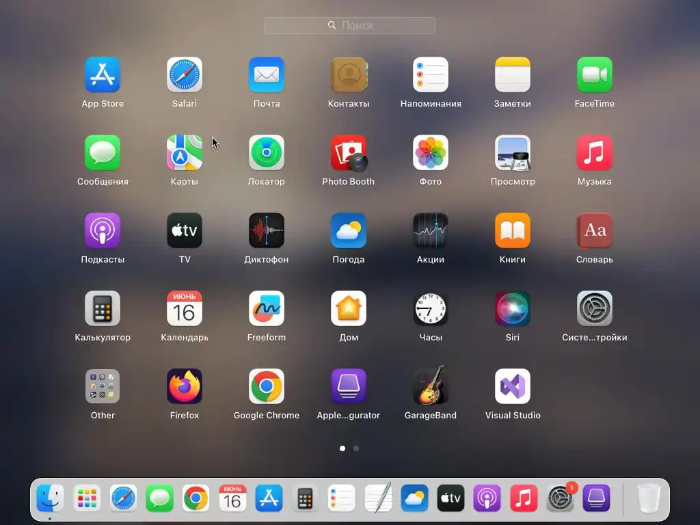Switch to second Launchpad page dot
This screenshot has height=525, width=700.
356,448
